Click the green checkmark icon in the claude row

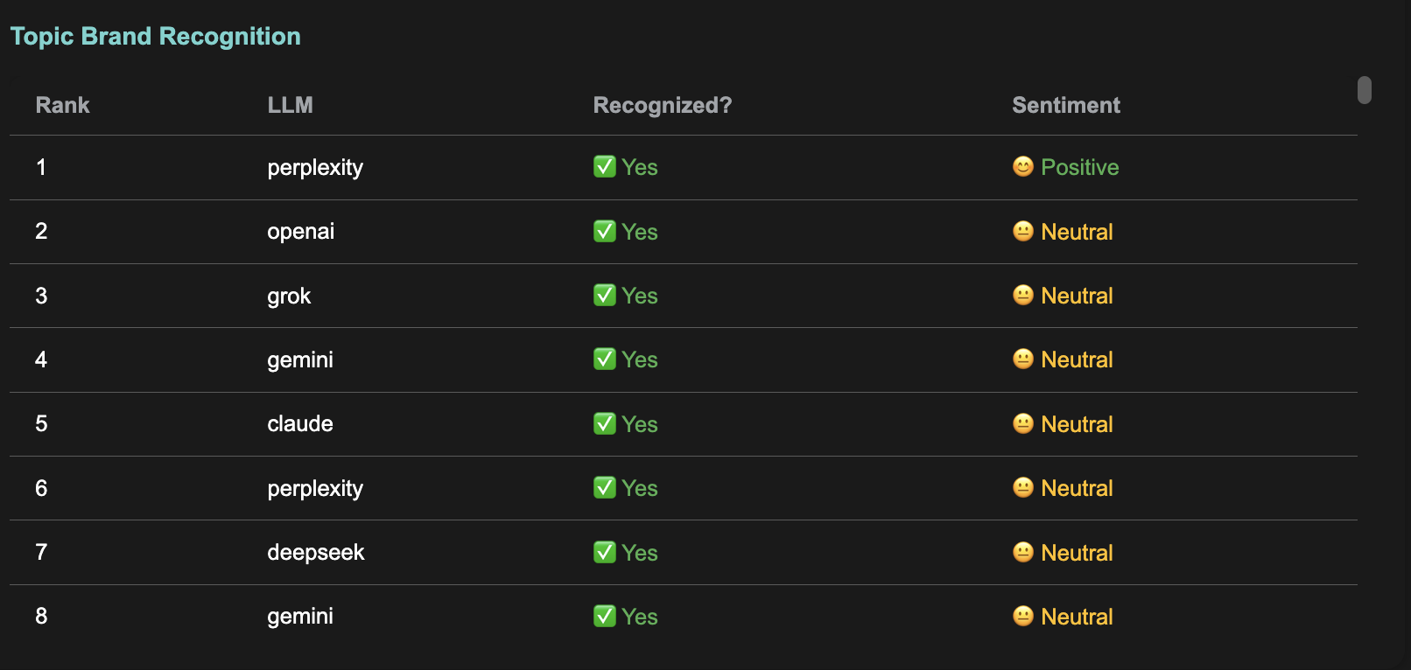[x=605, y=423]
